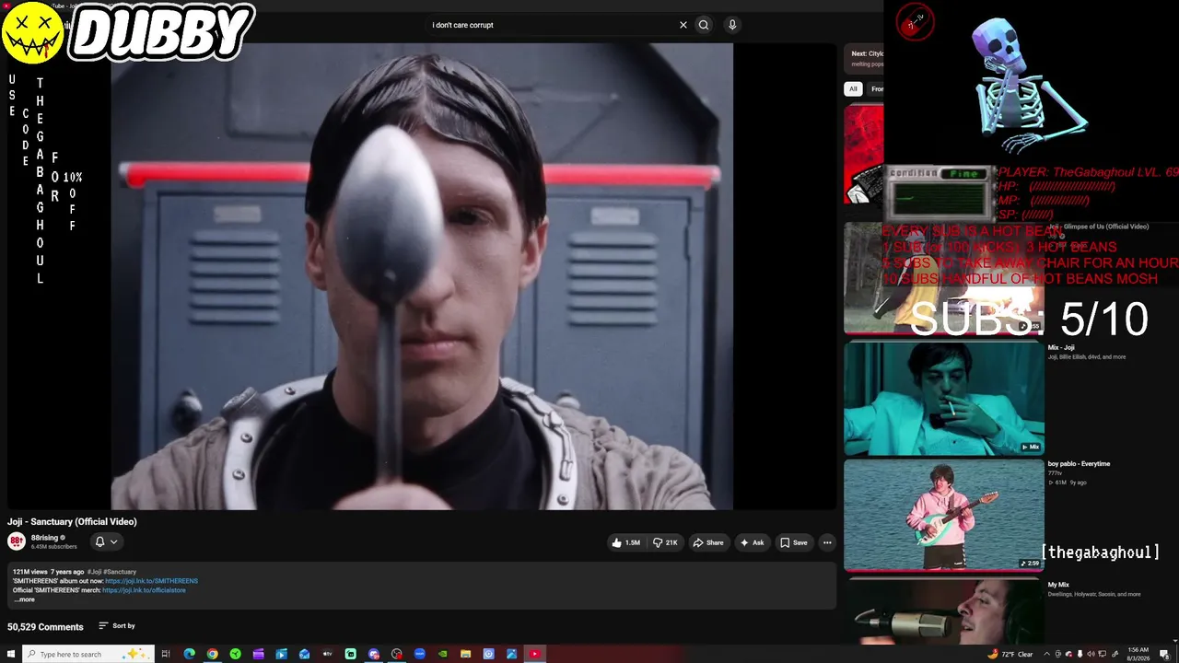Show hidden system tray icons

click(x=1047, y=654)
